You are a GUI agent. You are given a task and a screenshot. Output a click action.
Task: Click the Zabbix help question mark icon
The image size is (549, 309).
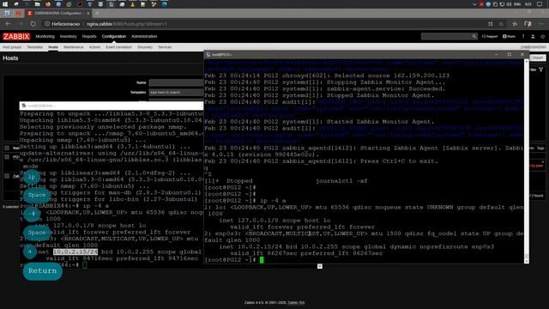[523, 36]
